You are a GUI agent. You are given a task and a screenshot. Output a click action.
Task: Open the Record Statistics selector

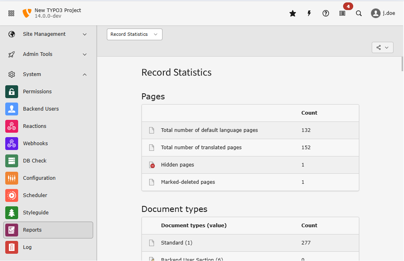click(x=134, y=34)
